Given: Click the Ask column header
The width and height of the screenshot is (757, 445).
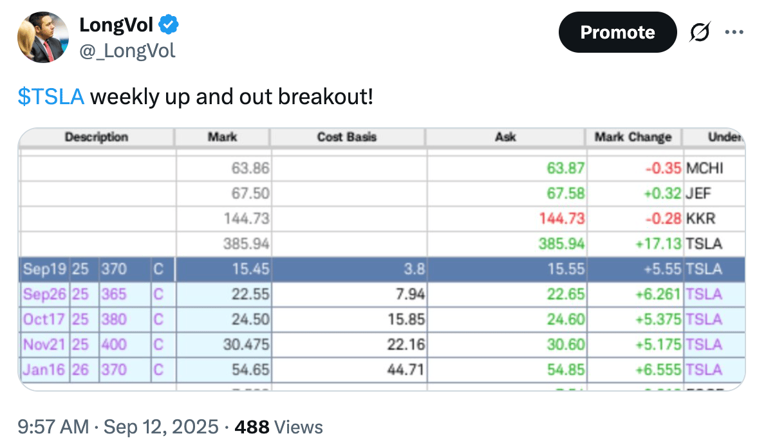Looking at the screenshot, I should click(x=505, y=137).
